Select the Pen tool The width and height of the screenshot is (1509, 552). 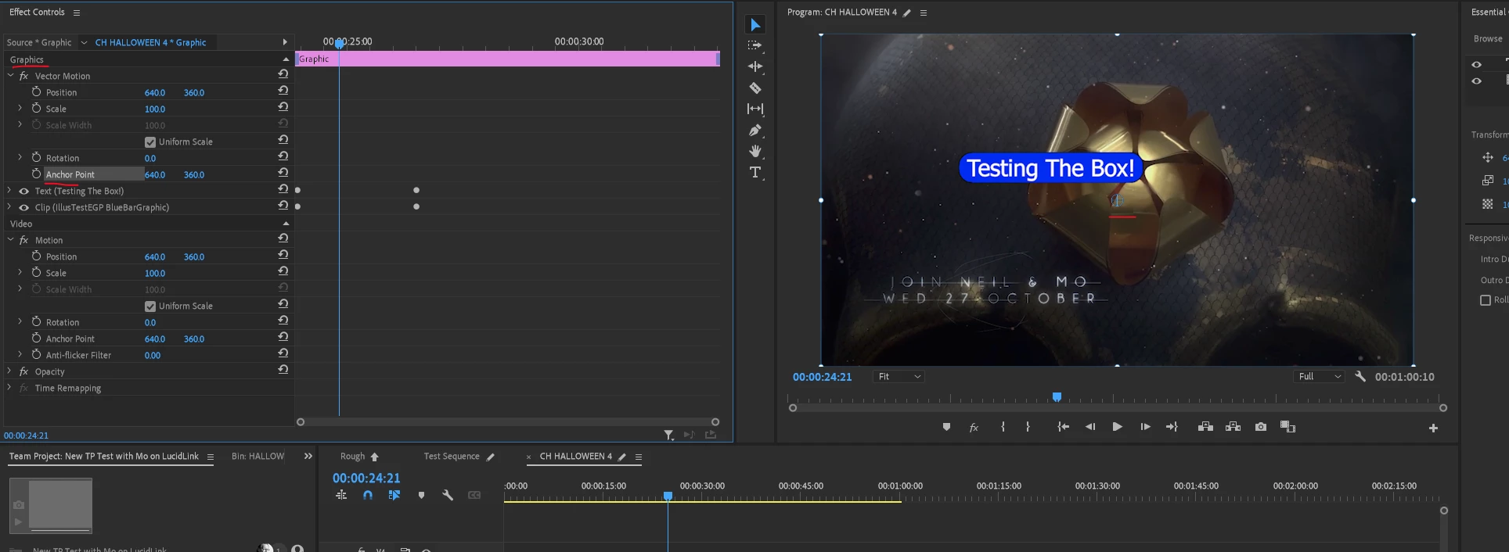pyautogui.click(x=755, y=130)
